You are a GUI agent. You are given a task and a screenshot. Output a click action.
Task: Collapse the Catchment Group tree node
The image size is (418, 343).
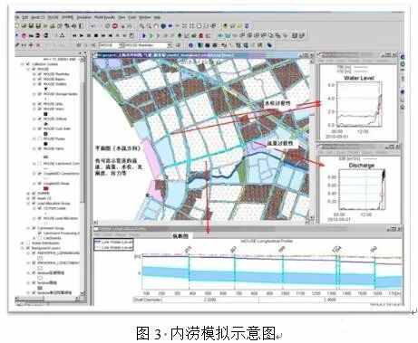[x=28, y=228]
